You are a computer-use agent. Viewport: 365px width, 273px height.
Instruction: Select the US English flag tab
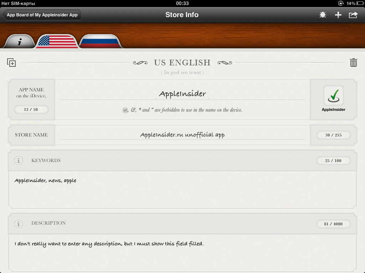coord(57,42)
